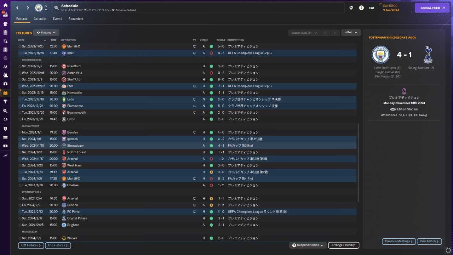Click the Arrange Friendly button
453x255 pixels.
pyautogui.click(x=343, y=245)
